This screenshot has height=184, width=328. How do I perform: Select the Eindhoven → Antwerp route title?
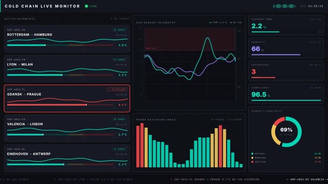(x=29, y=154)
